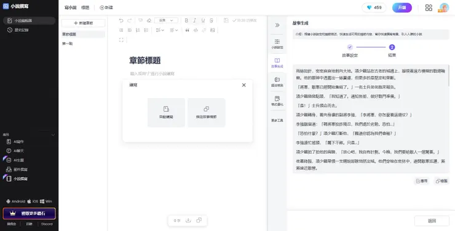Click the diamond balance 459 pill
455x231 pixels.
coord(374,7)
